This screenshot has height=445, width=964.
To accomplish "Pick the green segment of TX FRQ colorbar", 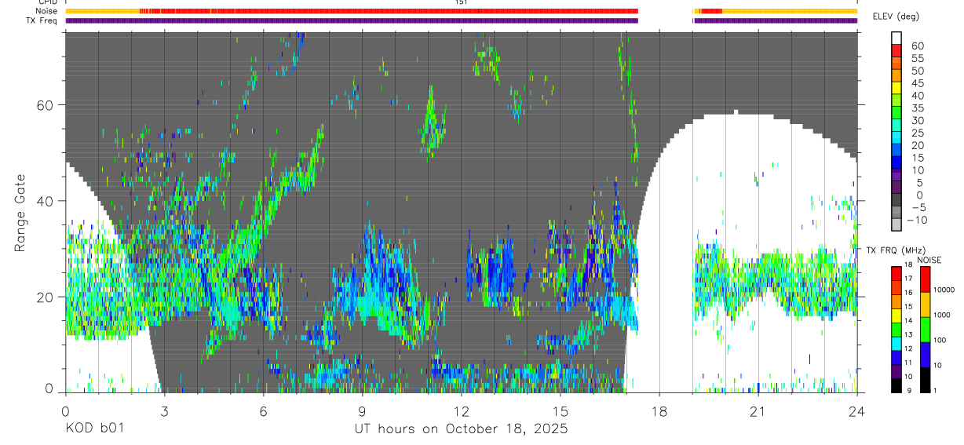I will click(x=897, y=329).
